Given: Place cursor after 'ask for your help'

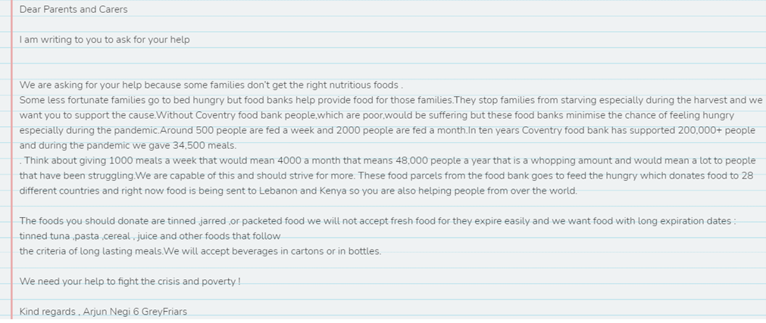Looking at the screenshot, I should tap(190, 39).
